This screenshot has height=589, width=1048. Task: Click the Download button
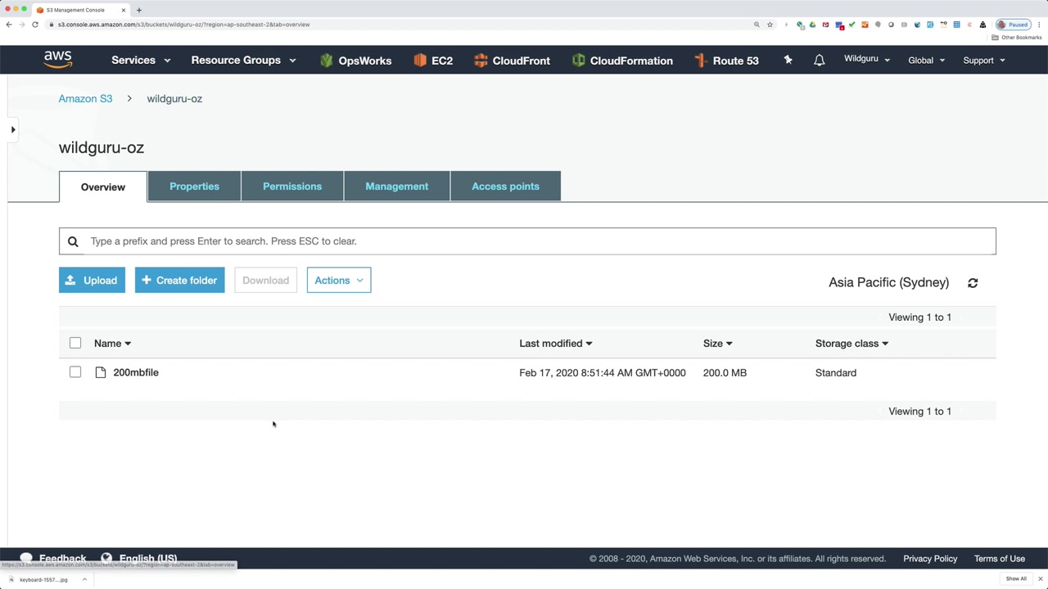pyautogui.click(x=265, y=281)
